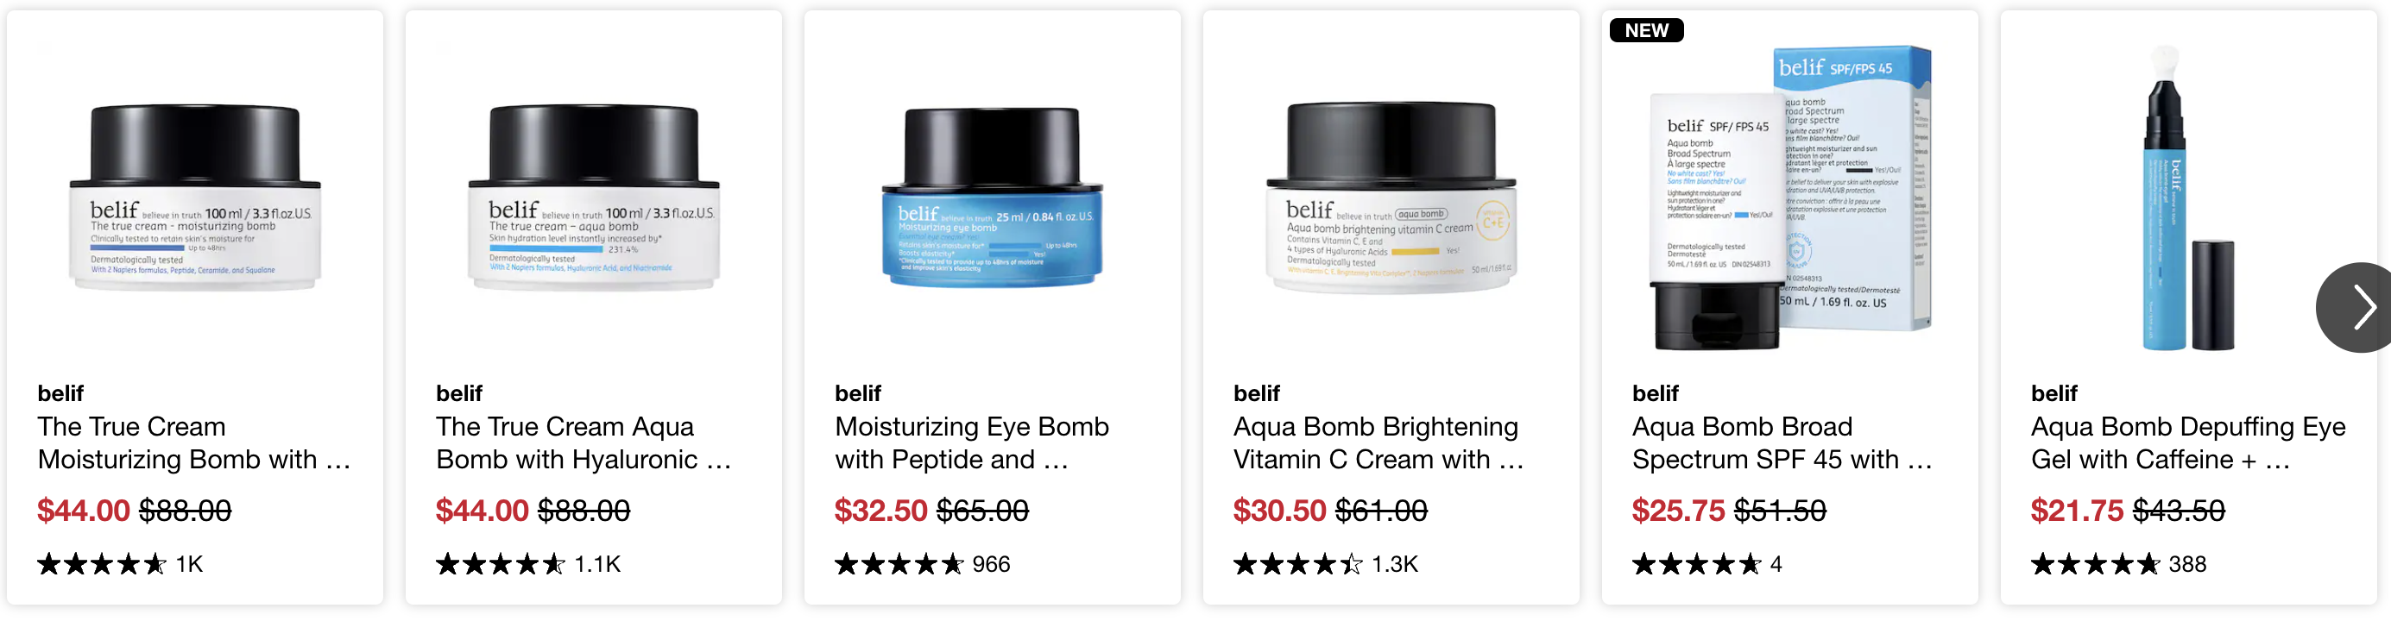Image resolution: width=2391 pixels, height=621 pixels.
Task: View the blue Moisturizing Eye Bomb jar image
Action: (x=993, y=197)
